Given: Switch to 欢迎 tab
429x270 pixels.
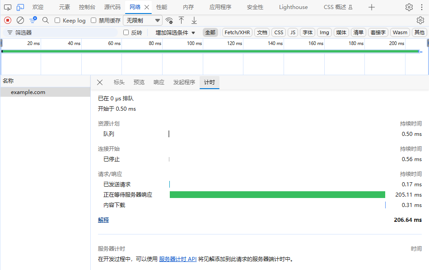Looking at the screenshot, I should tap(38, 7).
